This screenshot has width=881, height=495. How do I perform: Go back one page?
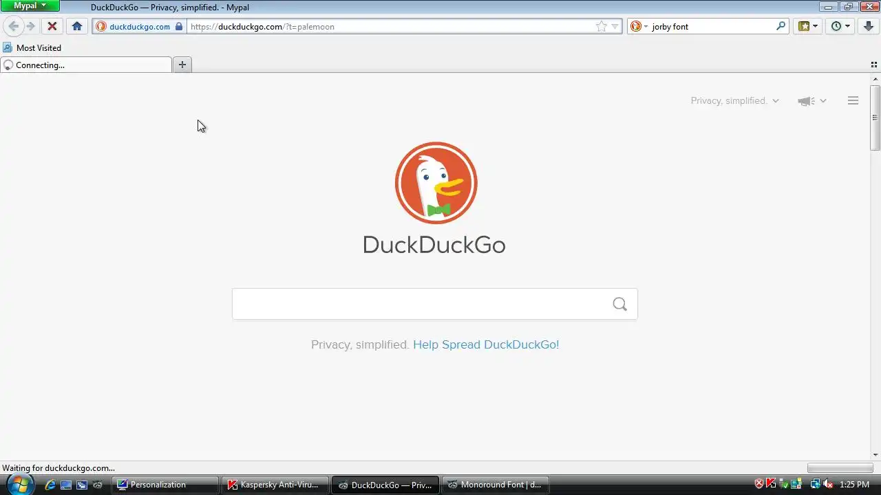tap(14, 26)
